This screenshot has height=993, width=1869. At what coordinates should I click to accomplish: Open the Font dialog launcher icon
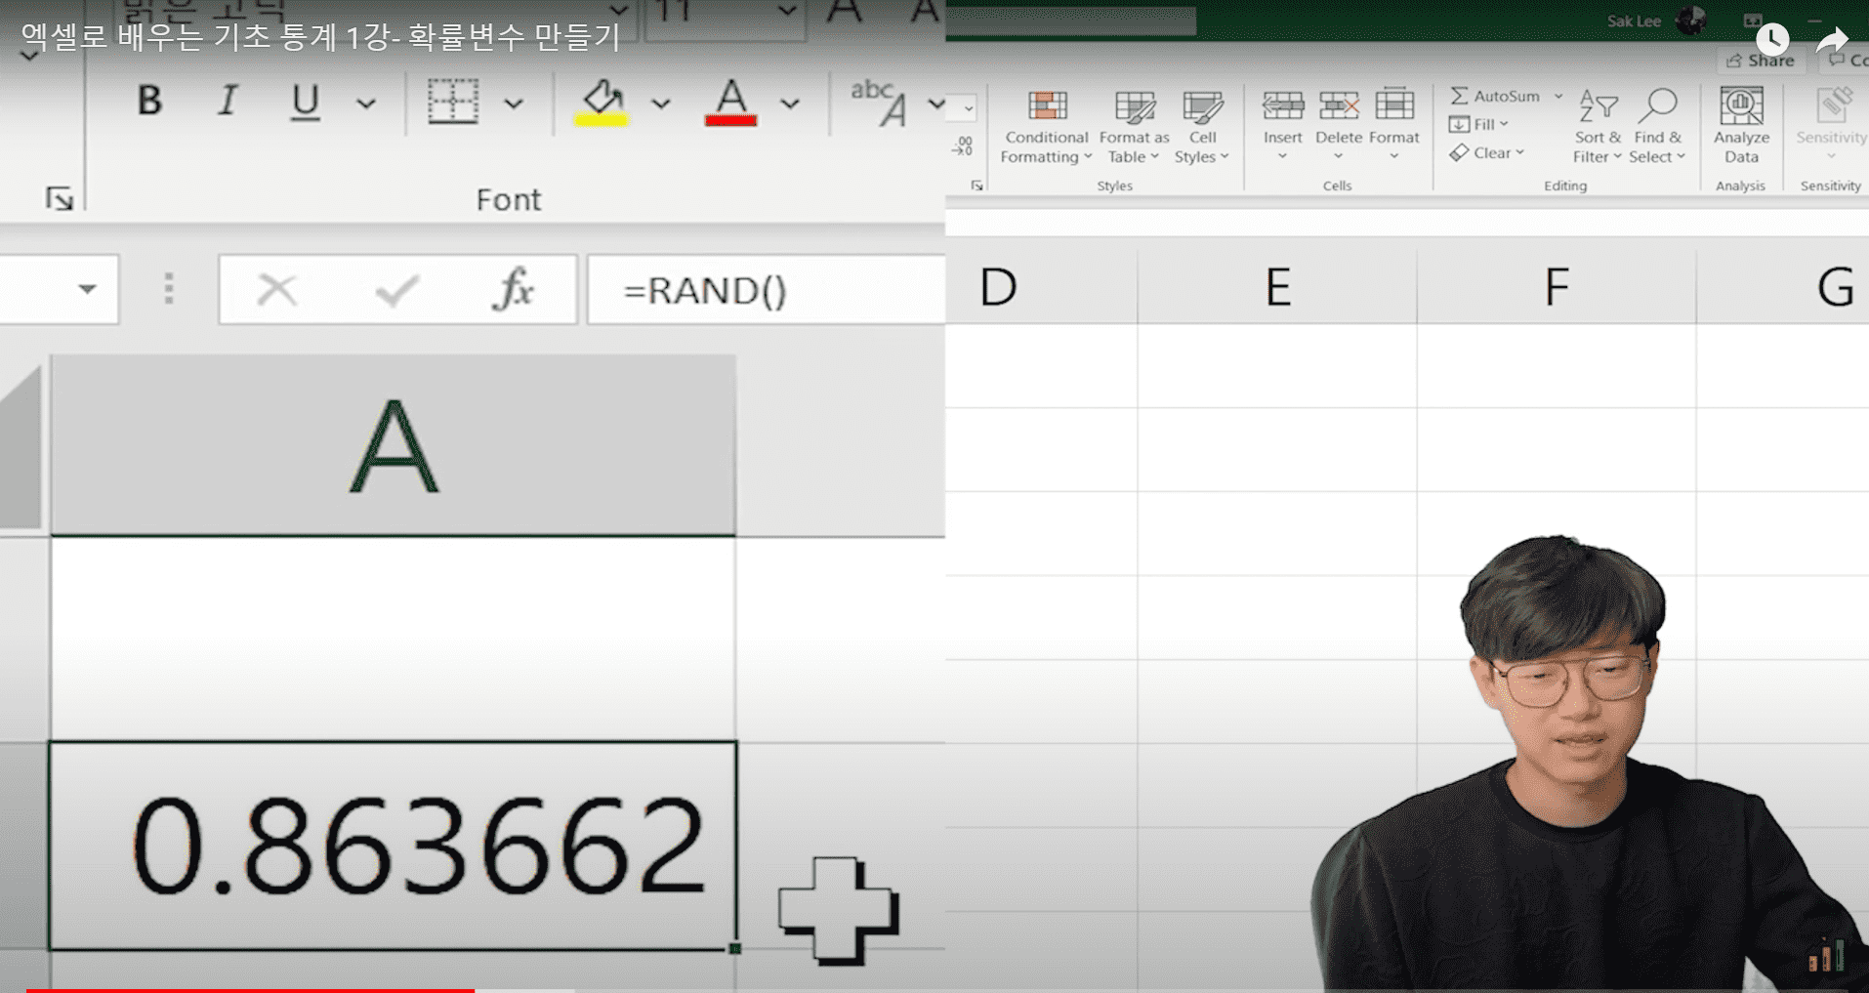(60, 198)
